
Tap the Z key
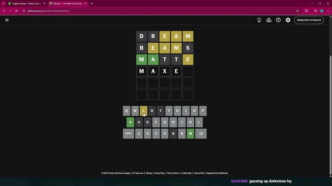tap(139, 134)
